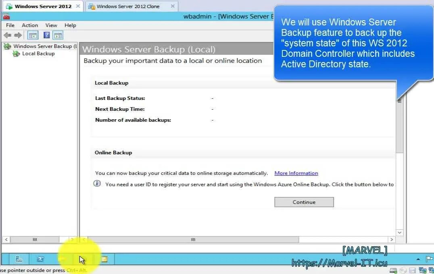Select the Local Backup tree item
Screen dimensions: 434x274
click(x=38, y=54)
